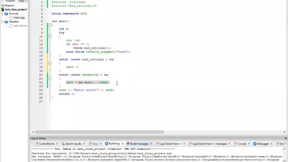
Task: Collapse the main function fold marker
Action: click(50, 25)
